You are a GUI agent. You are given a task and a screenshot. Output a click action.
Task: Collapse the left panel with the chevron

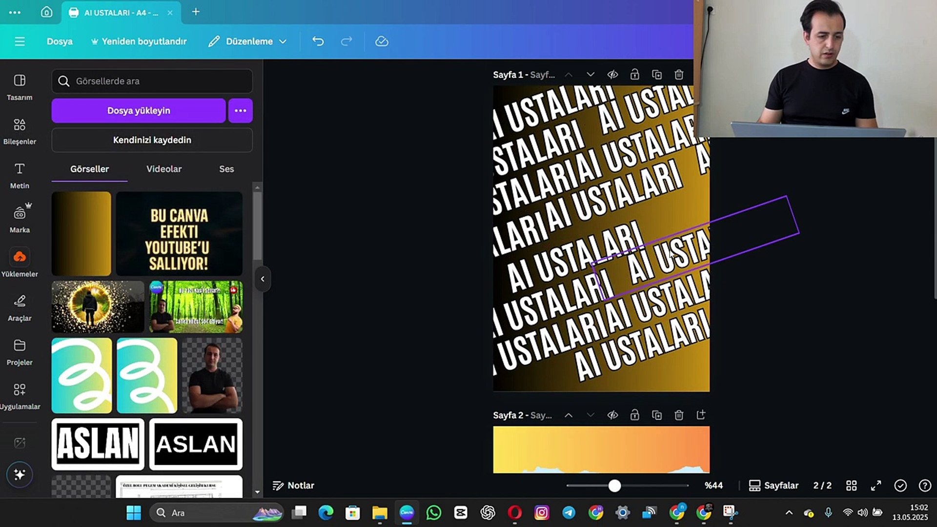click(x=263, y=278)
